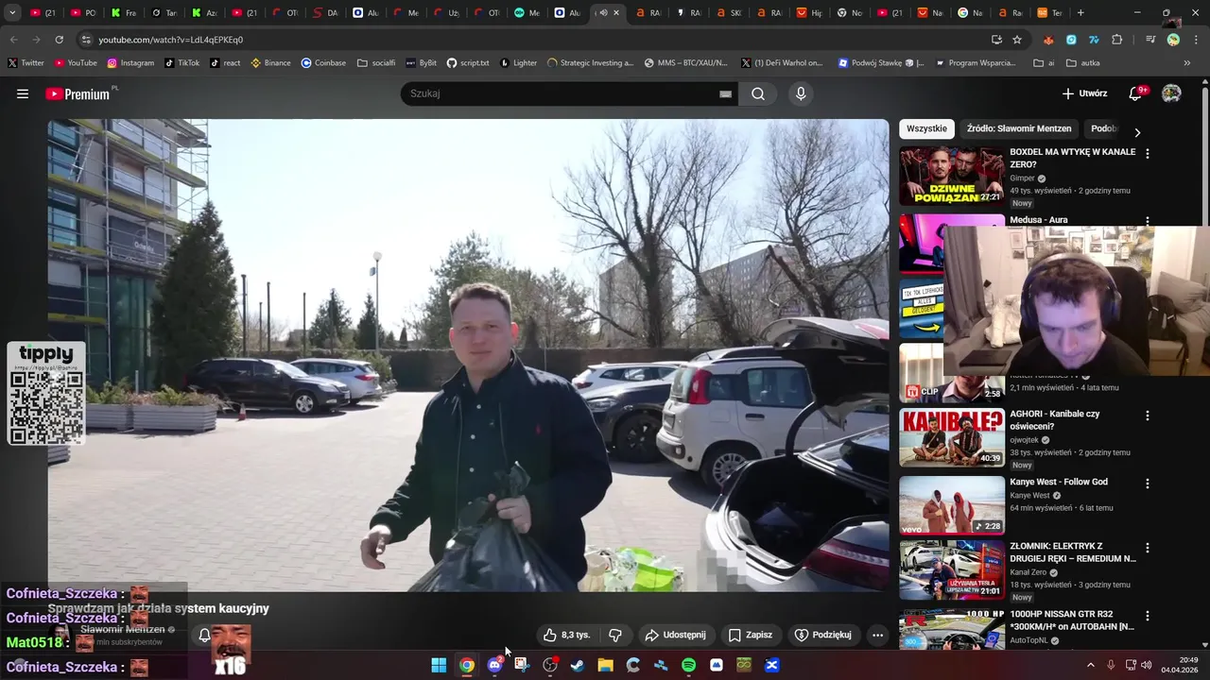Viewport: 1210px width, 680px height.
Task: Open YouTube notifications bell
Action: pyautogui.click(x=1136, y=93)
